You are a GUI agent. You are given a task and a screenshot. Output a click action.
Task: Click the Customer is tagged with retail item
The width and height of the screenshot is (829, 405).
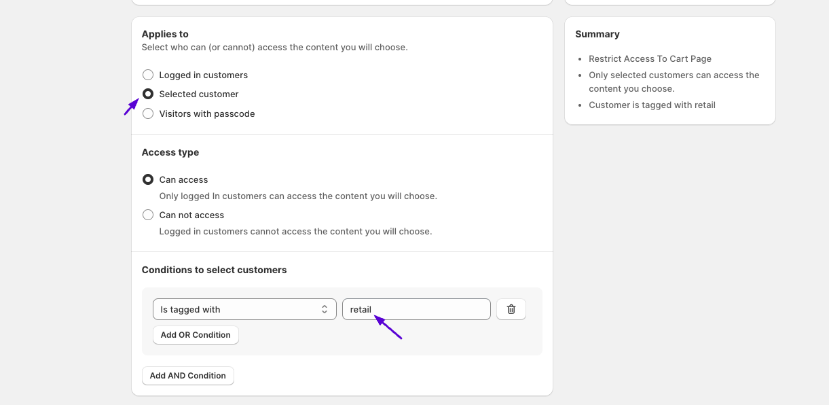click(x=652, y=105)
